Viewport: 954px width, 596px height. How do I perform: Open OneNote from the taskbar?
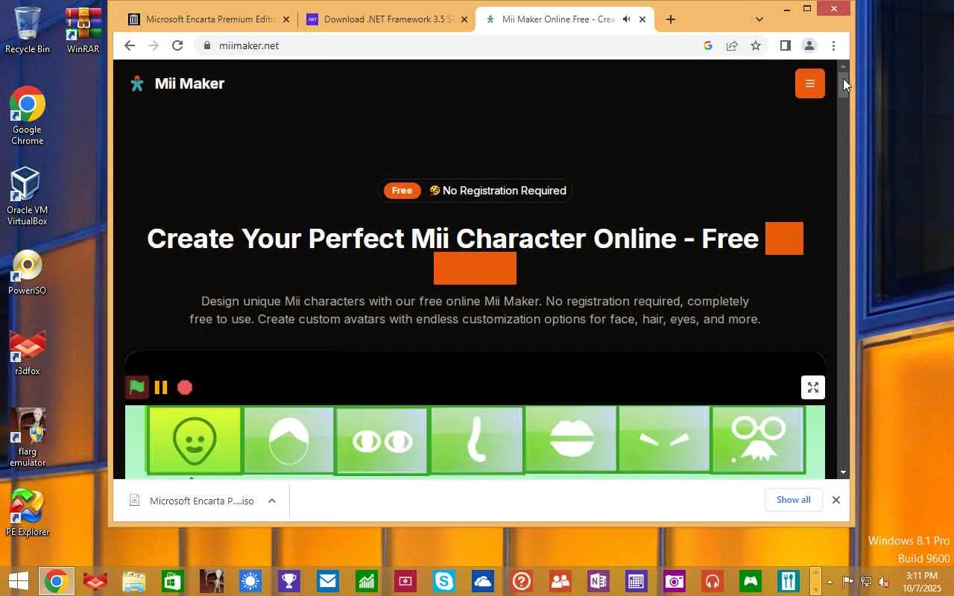pyautogui.click(x=598, y=581)
